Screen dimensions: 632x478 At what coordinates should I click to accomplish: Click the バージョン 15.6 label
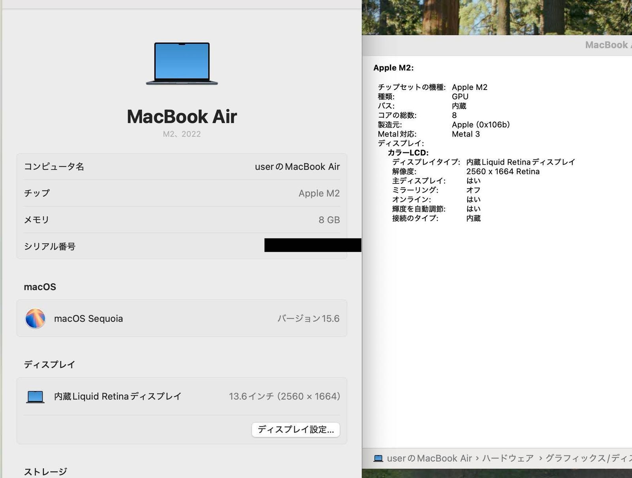308,319
